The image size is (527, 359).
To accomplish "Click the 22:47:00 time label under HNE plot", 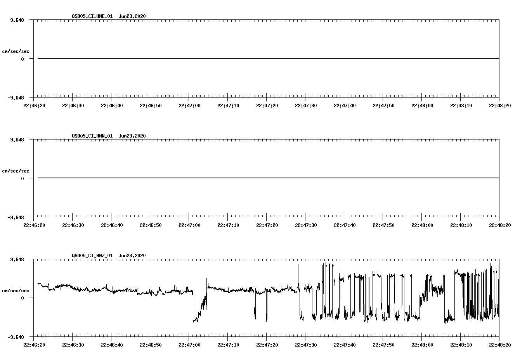I will (189, 105).
